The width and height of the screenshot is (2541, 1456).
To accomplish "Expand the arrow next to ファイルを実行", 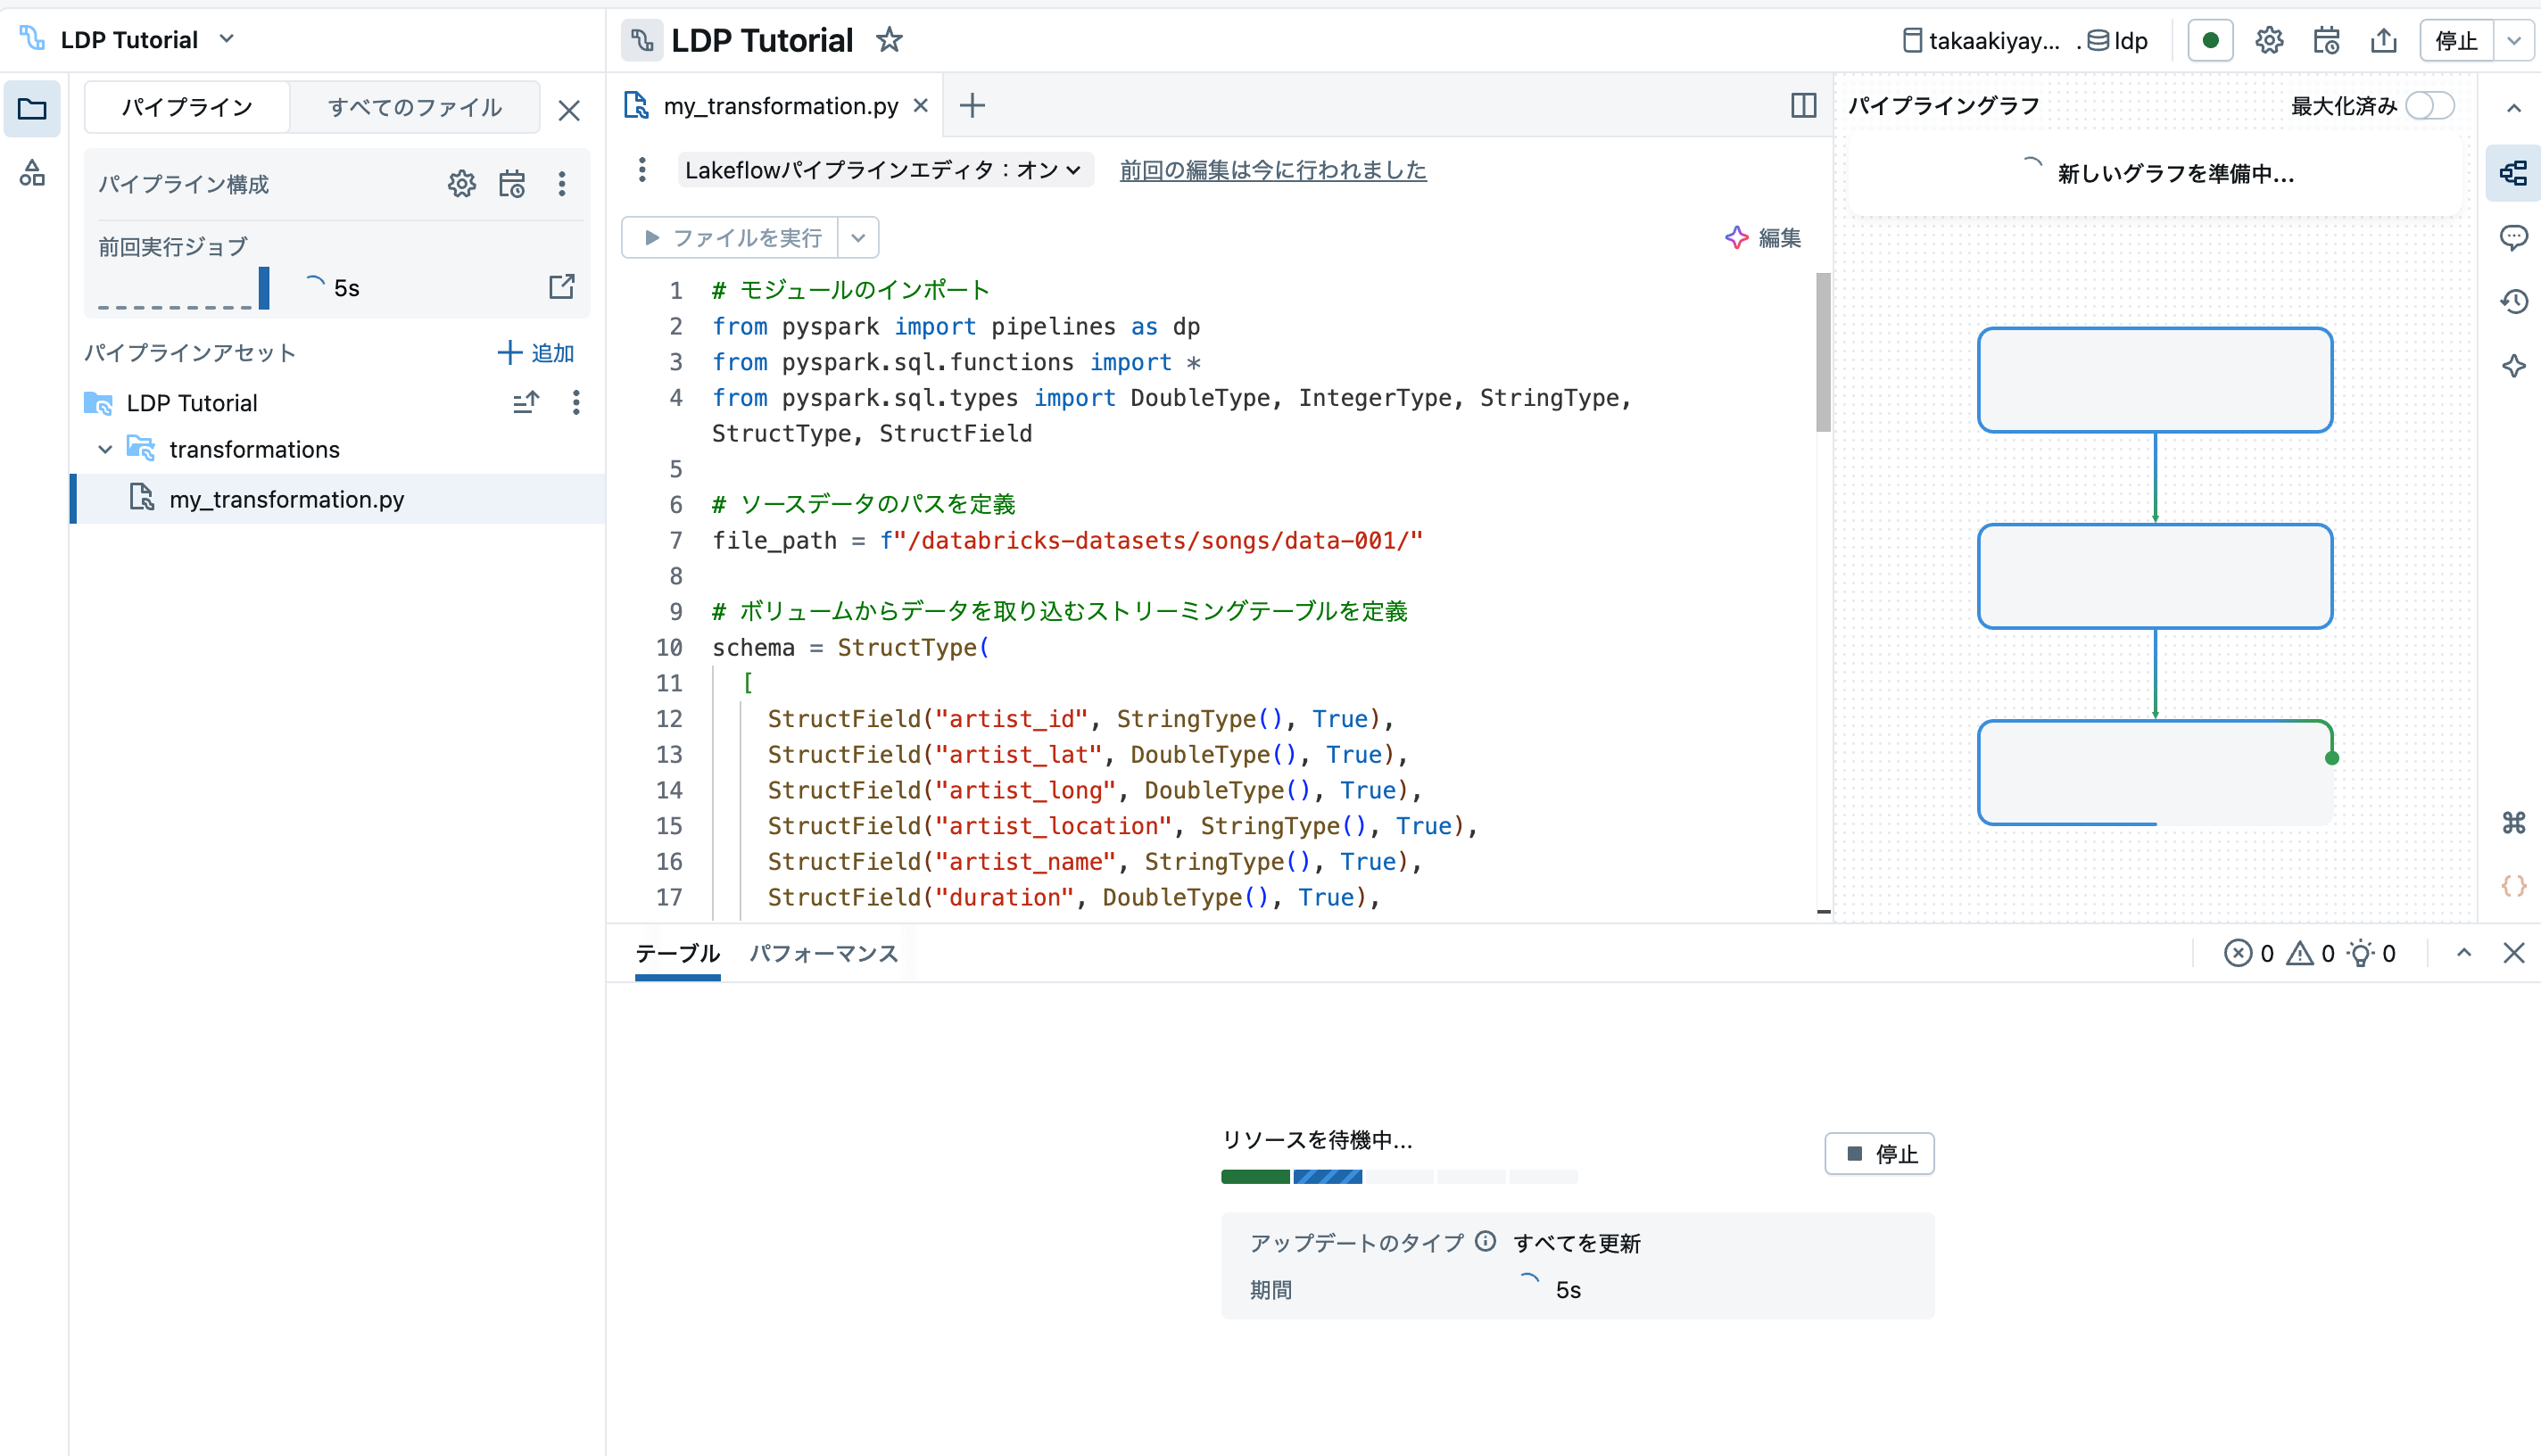I will pos(858,238).
